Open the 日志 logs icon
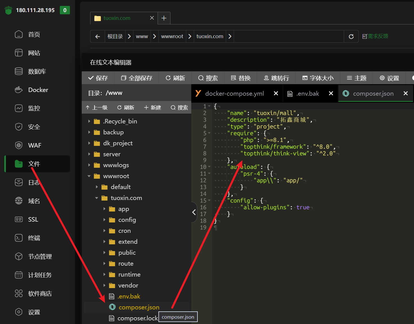The width and height of the screenshot is (414, 324). pyautogui.click(x=19, y=182)
